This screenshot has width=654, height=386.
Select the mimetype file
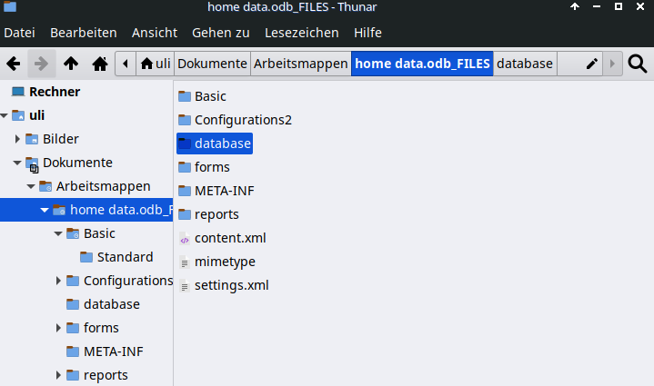224,262
